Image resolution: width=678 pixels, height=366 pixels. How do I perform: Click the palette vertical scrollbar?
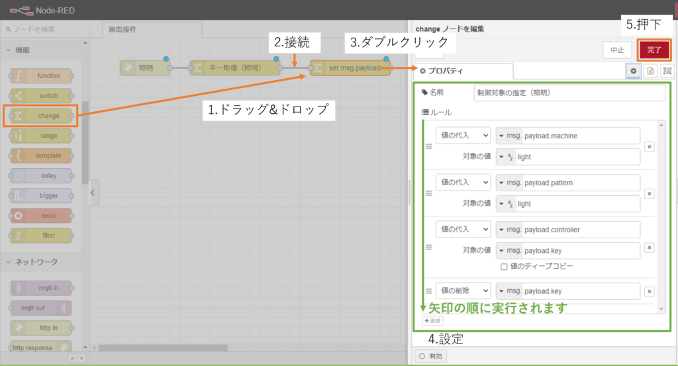tap(85, 142)
